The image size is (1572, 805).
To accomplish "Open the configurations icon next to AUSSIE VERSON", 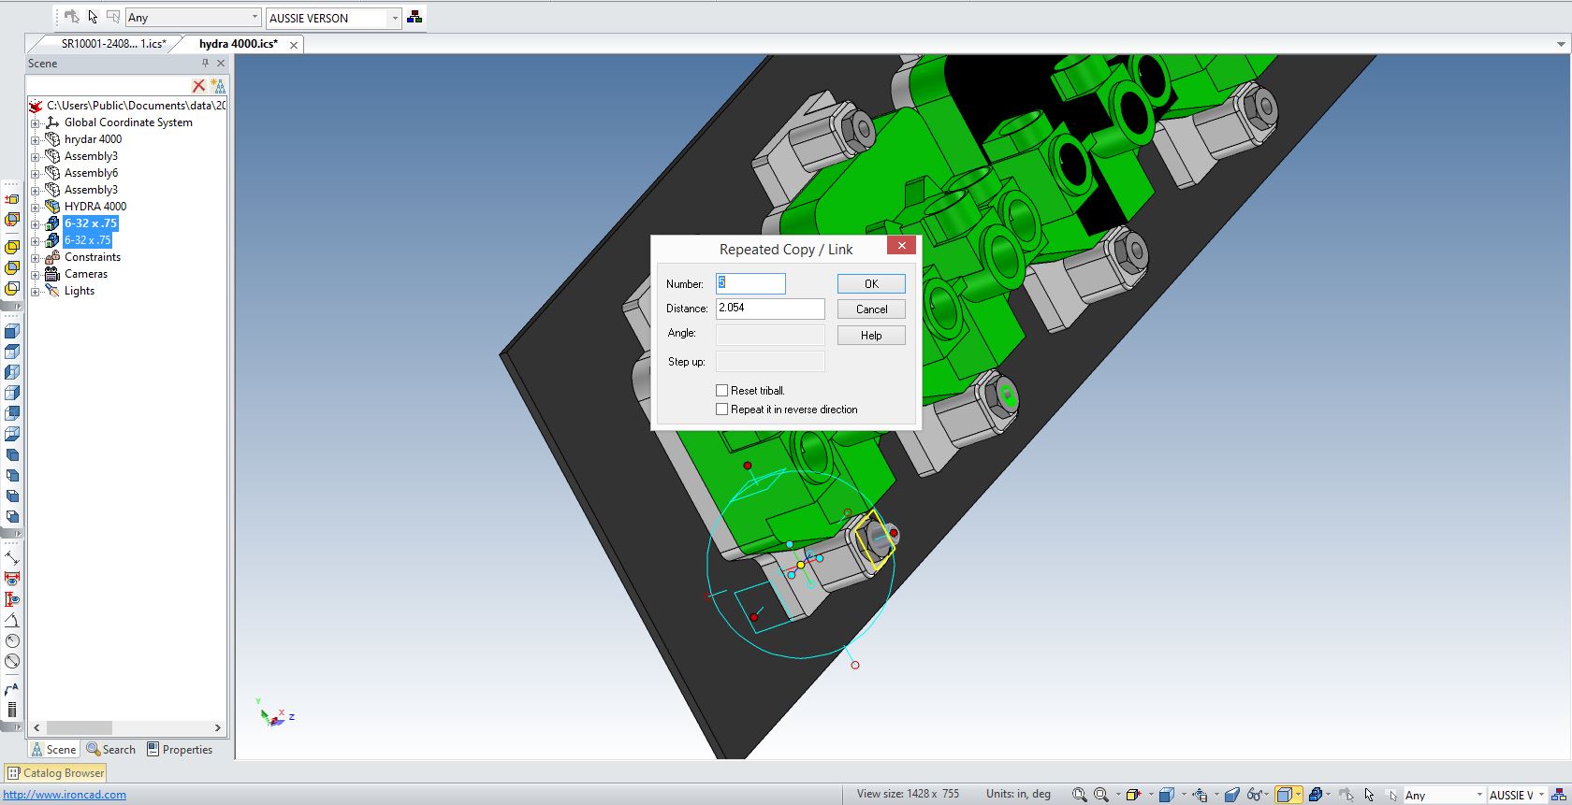I will pyautogui.click(x=415, y=17).
